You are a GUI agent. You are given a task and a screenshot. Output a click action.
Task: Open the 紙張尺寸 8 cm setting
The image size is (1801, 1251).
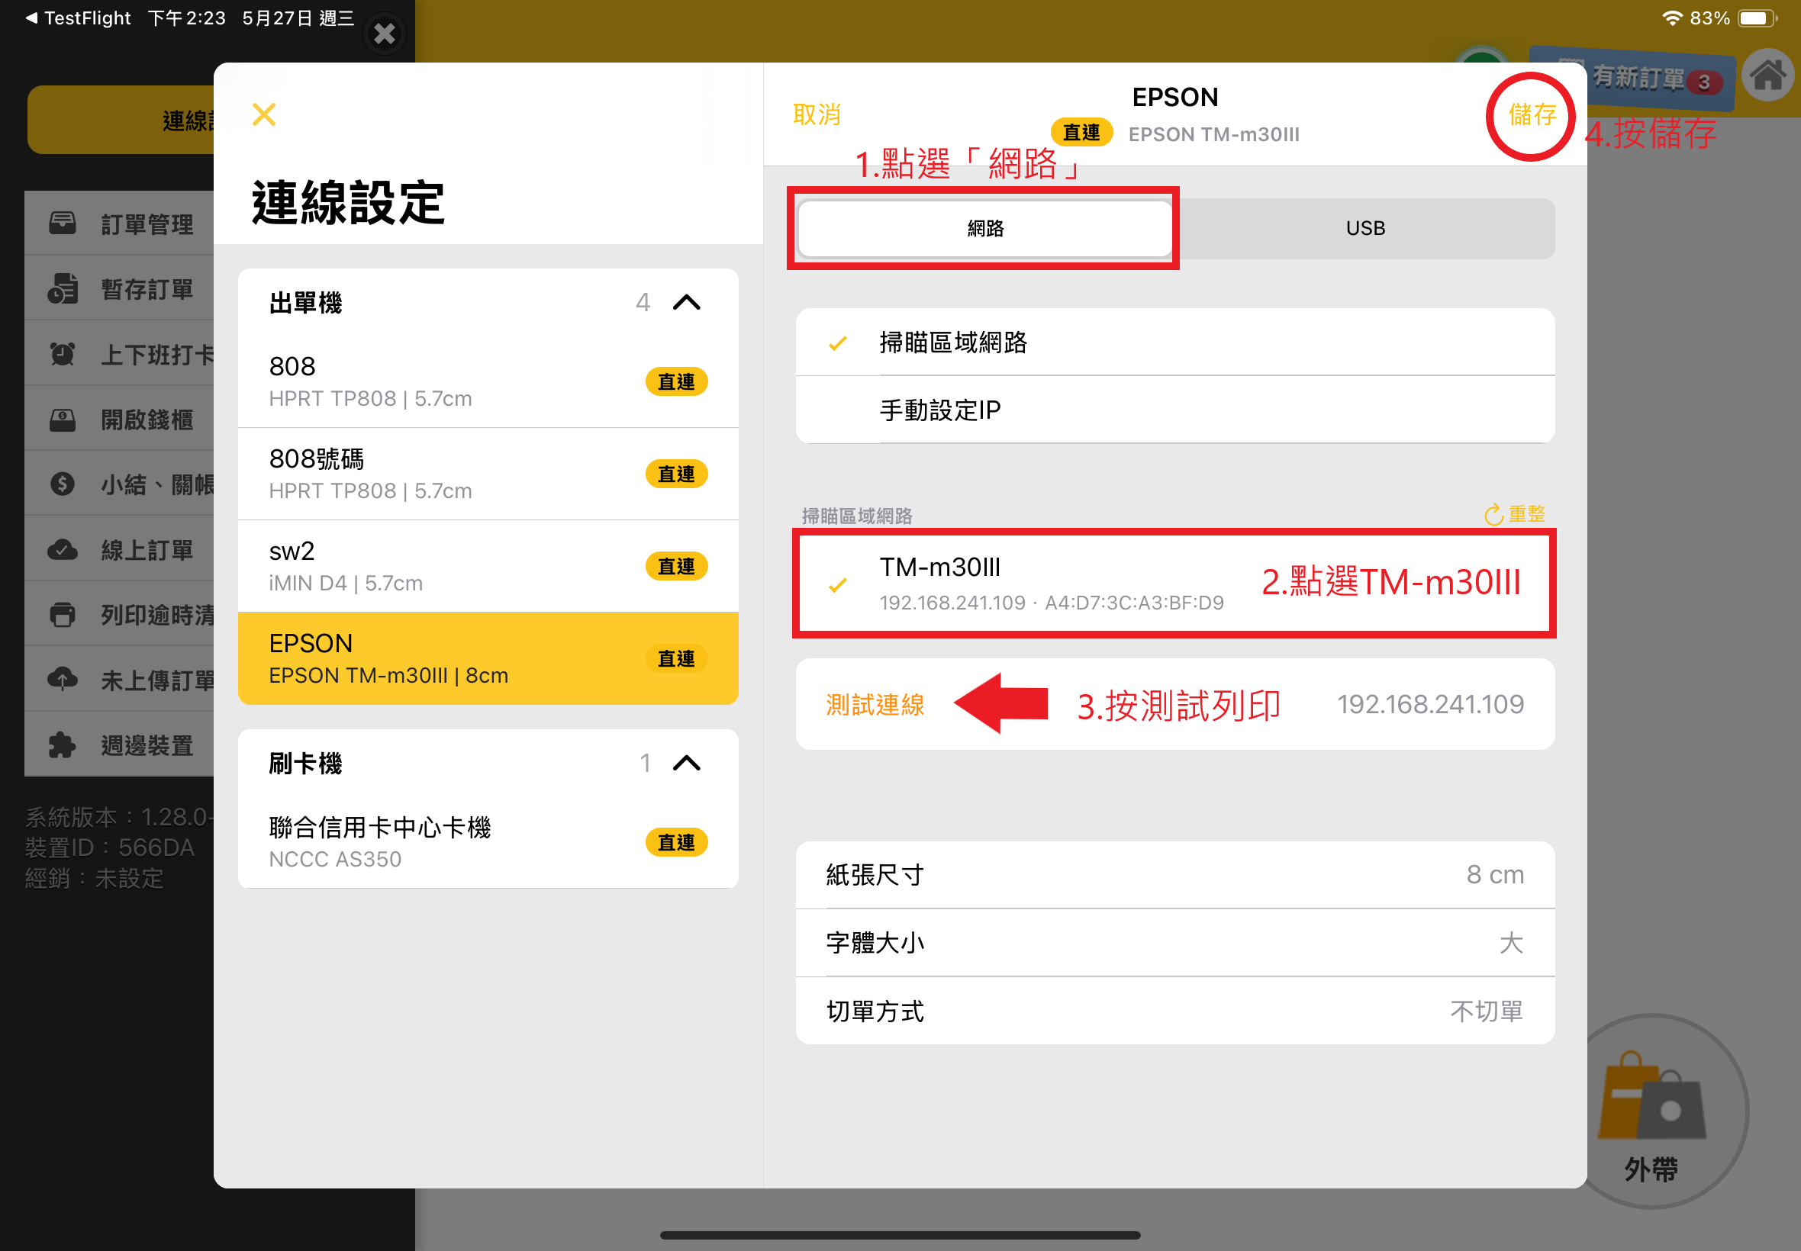tap(1174, 875)
